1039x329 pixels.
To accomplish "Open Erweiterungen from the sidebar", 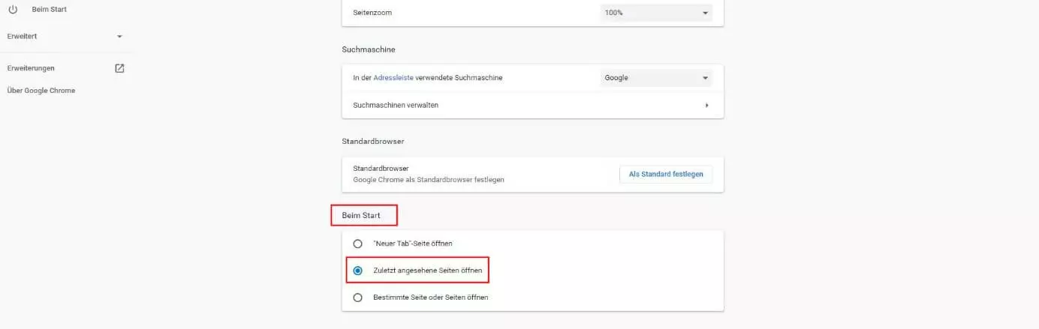I will (31, 68).
